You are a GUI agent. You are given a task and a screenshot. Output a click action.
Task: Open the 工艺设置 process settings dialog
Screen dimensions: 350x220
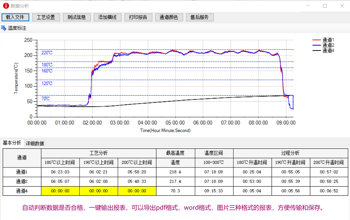[x=46, y=17]
